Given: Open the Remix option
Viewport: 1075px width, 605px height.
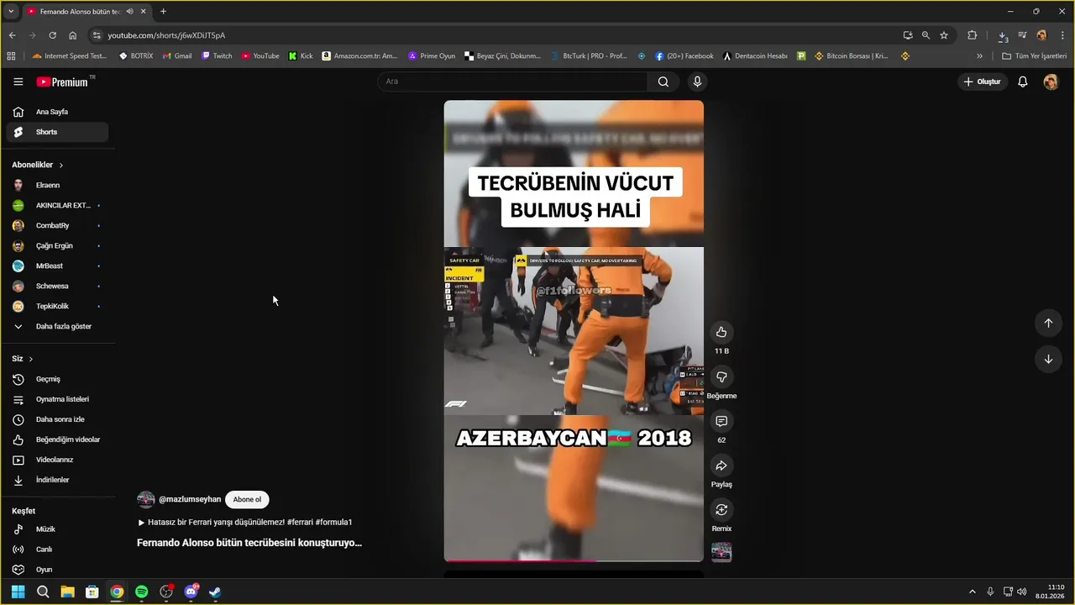Looking at the screenshot, I should pyautogui.click(x=721, y=510).
